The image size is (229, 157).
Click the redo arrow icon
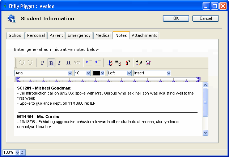(30, 63)
